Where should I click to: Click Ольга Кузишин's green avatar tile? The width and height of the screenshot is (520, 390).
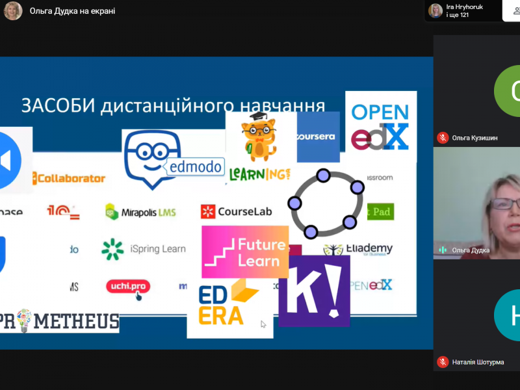click(x=476, y=91)
